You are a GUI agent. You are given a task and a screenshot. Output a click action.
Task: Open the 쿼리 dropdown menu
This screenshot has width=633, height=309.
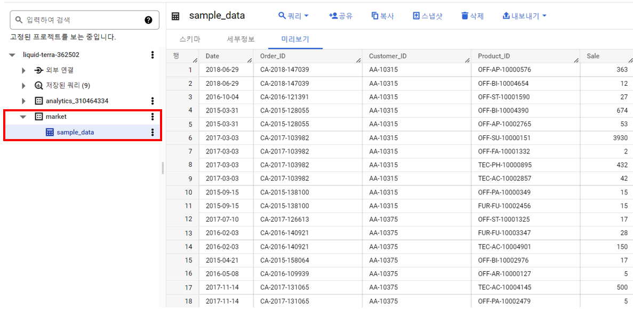coord(293,16)
